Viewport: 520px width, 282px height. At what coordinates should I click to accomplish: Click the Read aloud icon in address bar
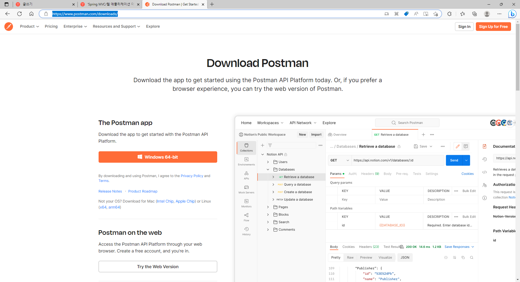point(416,14)
